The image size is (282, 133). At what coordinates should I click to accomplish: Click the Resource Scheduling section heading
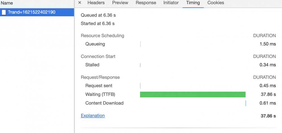[102, 36]
